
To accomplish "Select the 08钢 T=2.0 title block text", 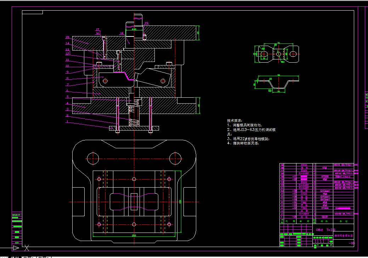I will pos(325,230).
